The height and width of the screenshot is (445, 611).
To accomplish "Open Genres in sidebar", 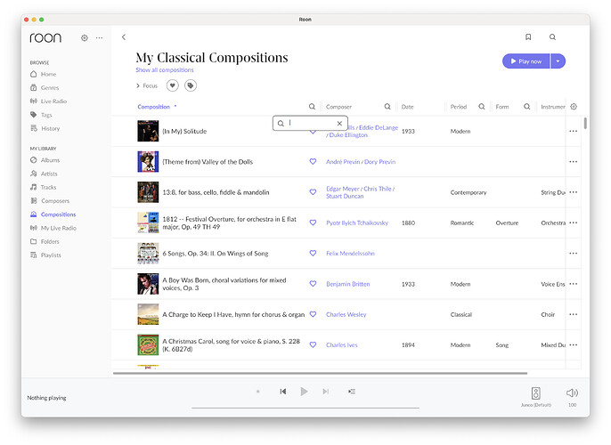I will 45,87.
